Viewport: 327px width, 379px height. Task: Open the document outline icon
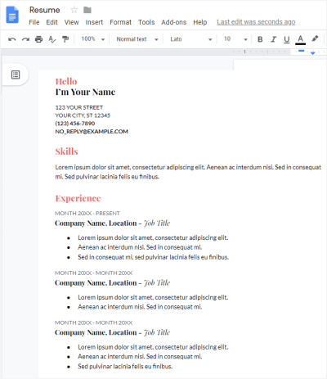coord(16,74)
